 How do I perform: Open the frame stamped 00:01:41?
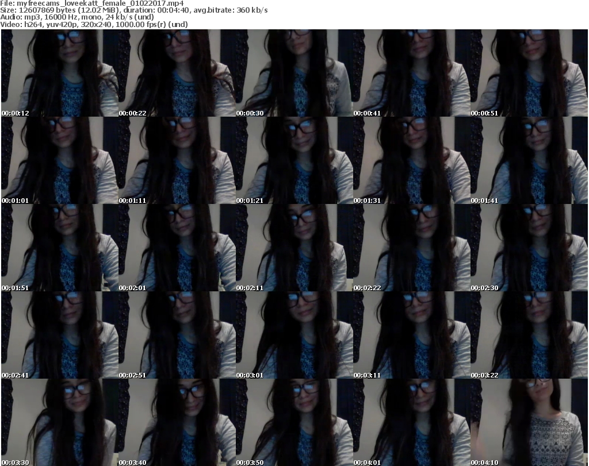click(529, 160)
